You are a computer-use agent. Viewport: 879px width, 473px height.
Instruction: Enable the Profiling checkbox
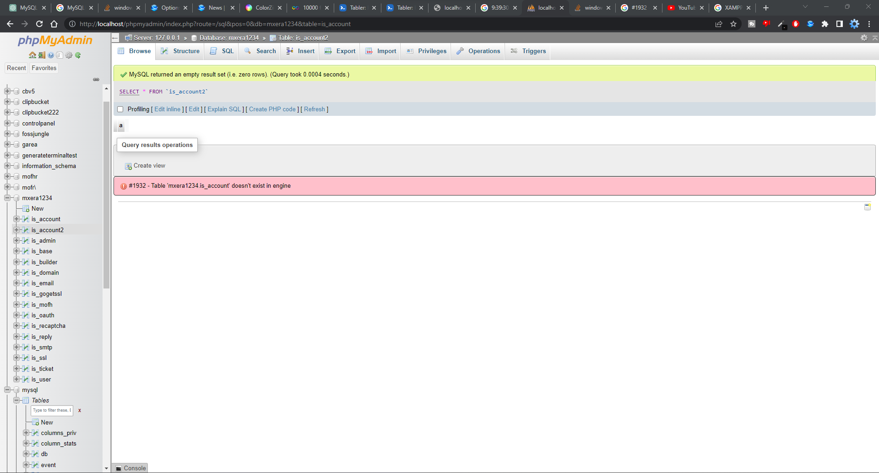click(120, 109)
